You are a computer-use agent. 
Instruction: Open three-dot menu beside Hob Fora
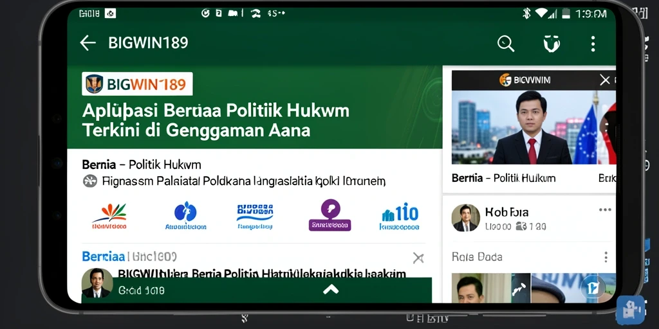tap(605, 210)
